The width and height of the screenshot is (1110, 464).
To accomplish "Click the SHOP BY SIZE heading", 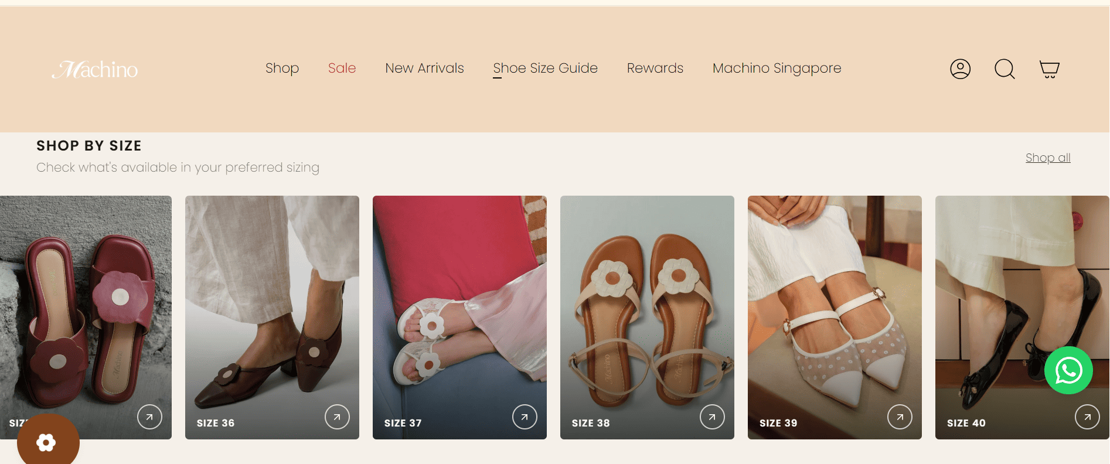I will point(89,145).
